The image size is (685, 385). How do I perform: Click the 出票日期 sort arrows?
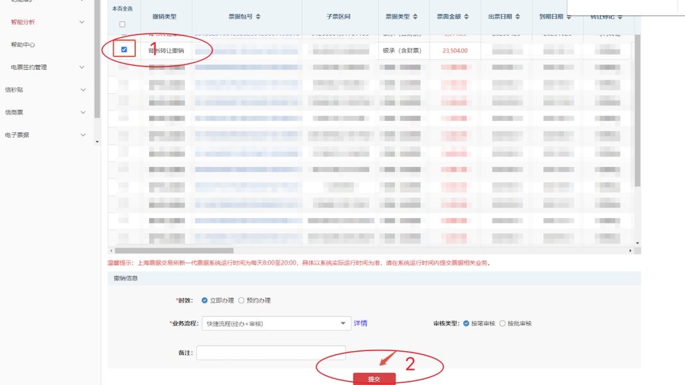point(517,17)
